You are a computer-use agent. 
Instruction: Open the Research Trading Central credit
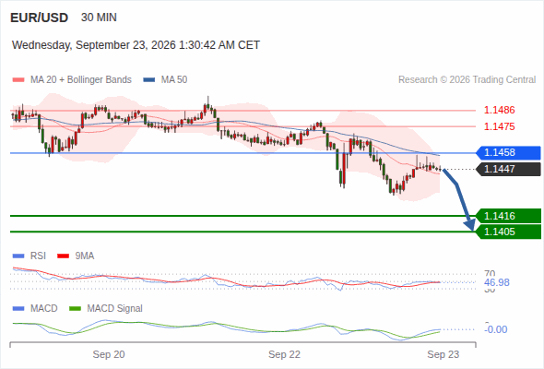(467, 80)
